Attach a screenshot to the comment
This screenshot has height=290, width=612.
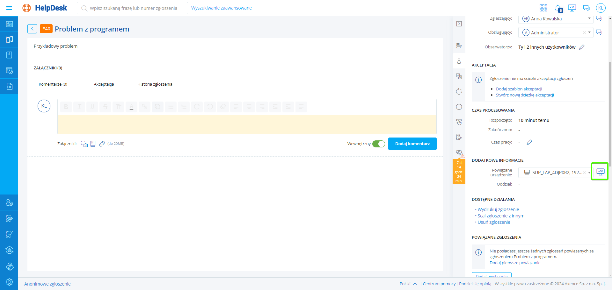(84, 144)
